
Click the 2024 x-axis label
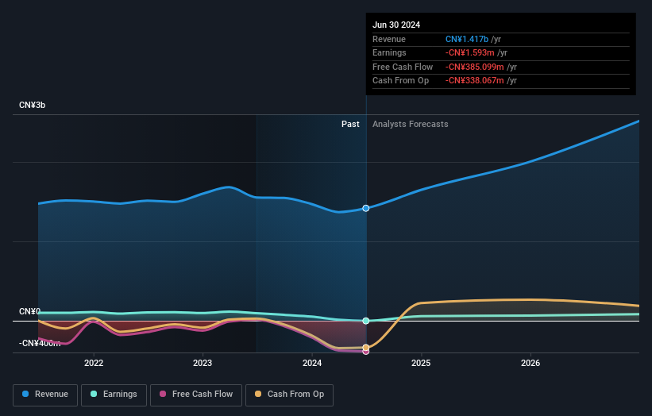312,363
